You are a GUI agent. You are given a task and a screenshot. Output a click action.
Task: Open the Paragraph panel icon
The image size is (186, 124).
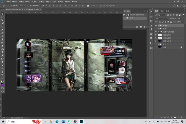click(151, 29)
